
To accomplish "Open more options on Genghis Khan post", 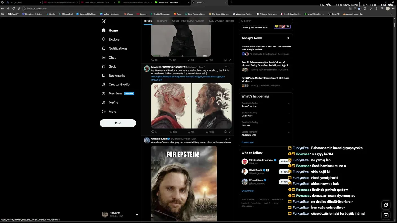I will point(230,139).
